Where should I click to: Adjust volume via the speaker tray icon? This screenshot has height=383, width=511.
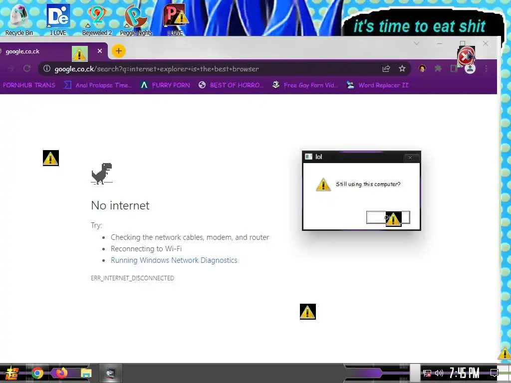[439, 373]
